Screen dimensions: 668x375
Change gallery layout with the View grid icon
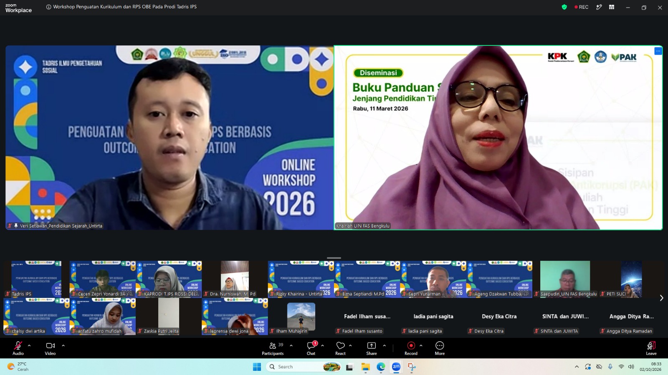click(612, 7)
